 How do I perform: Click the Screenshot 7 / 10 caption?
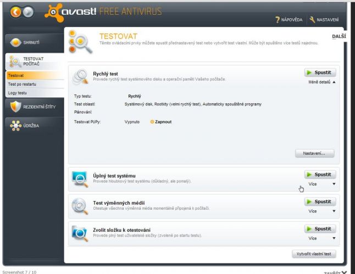click(19, 272)
